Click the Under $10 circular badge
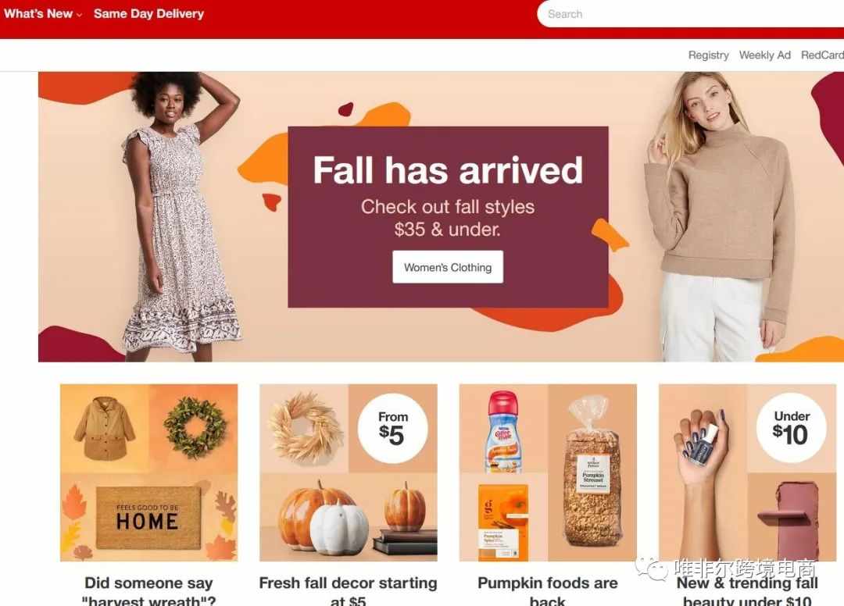 coord(791,428)
